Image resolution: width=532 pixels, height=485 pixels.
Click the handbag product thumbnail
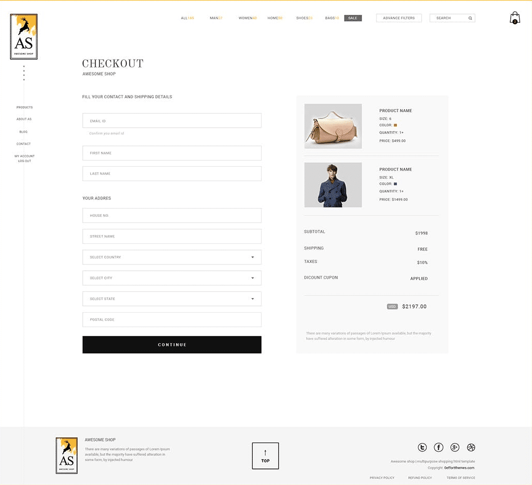[333, 126]
